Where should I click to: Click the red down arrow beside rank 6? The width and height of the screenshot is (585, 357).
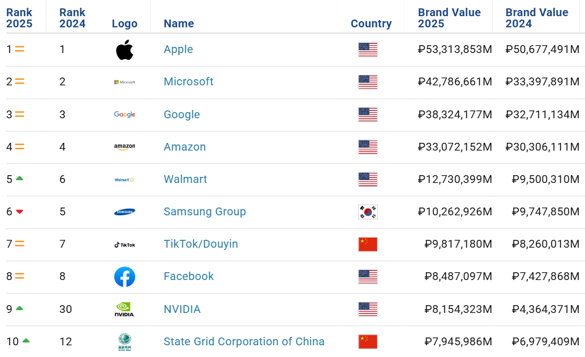coord(20,212)
